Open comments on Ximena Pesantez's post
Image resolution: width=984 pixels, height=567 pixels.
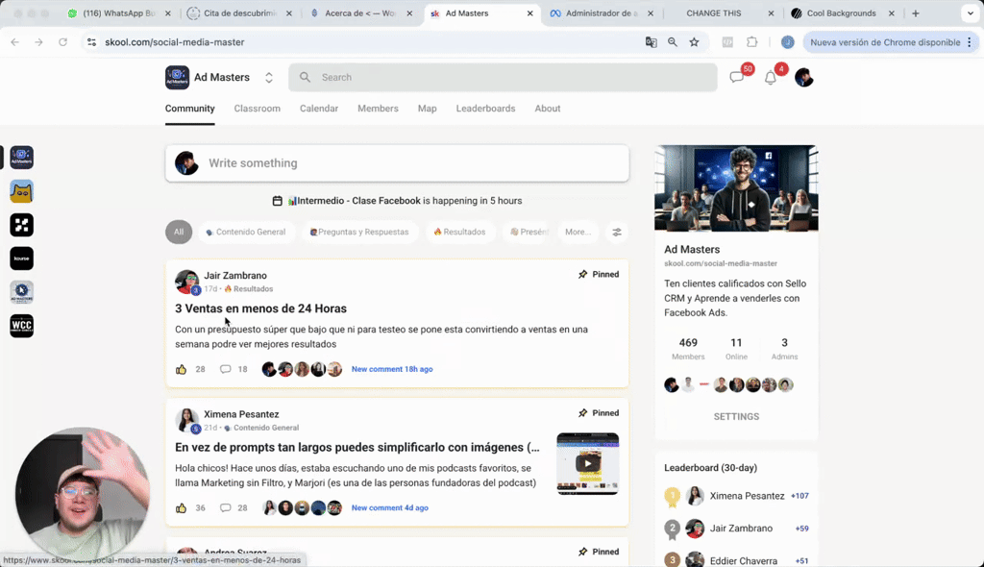click(225, 508)
